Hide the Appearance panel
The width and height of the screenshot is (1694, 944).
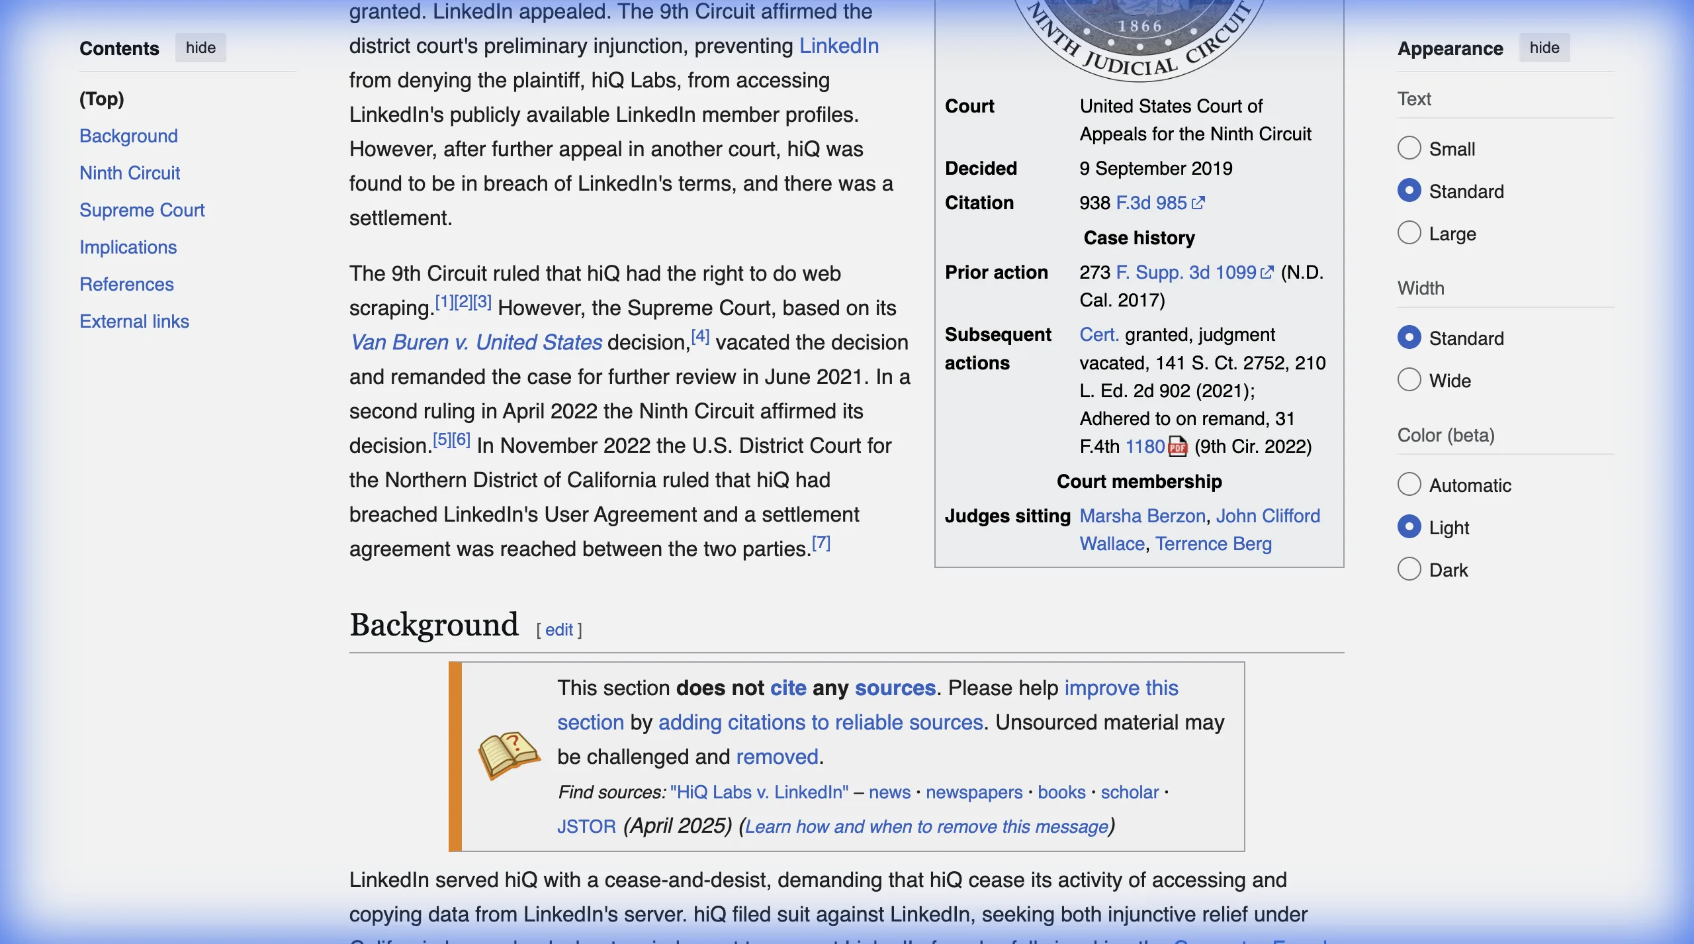(1545, 47)
